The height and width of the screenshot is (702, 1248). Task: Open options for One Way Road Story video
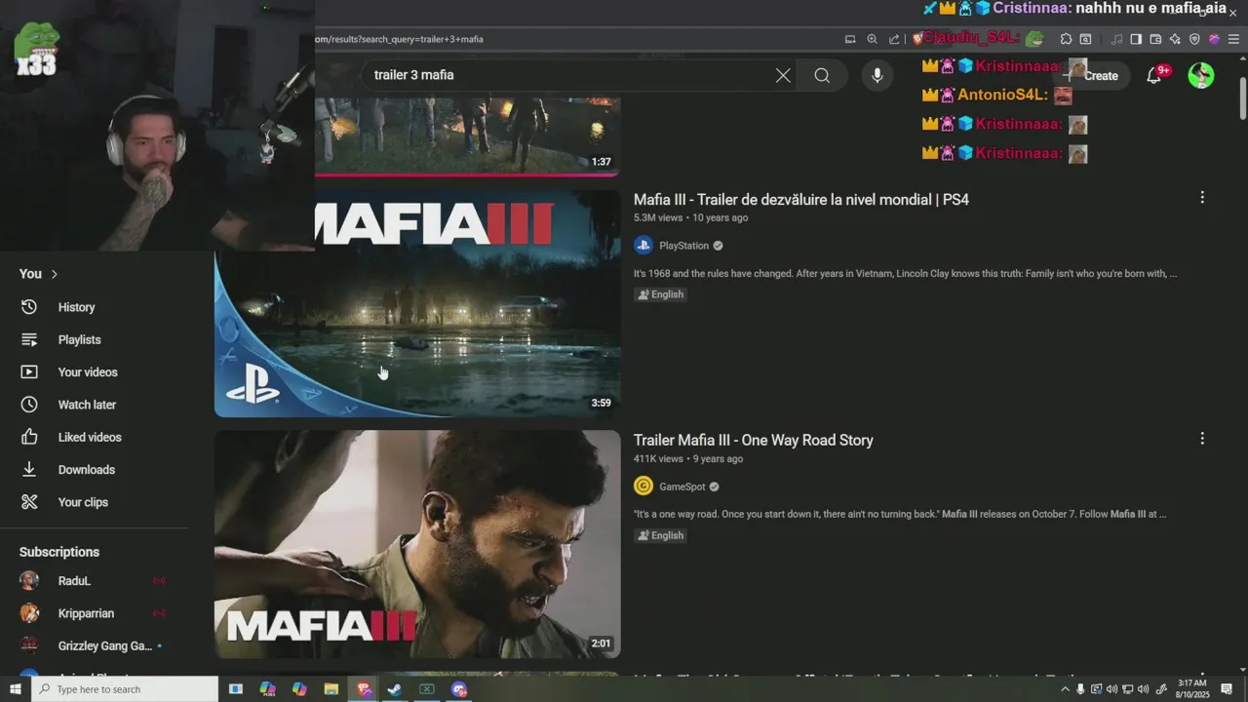coord(1202,439)
